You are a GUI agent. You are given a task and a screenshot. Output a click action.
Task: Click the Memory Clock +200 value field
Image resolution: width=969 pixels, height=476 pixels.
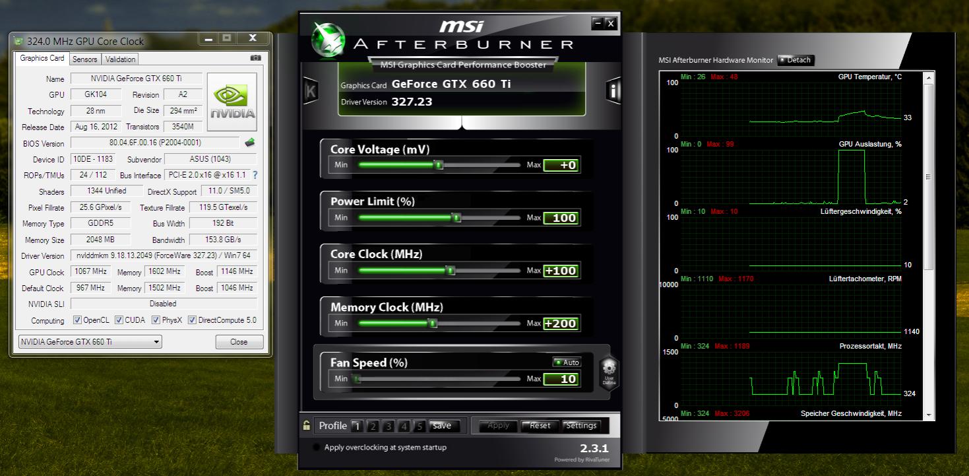click(561, 323)
